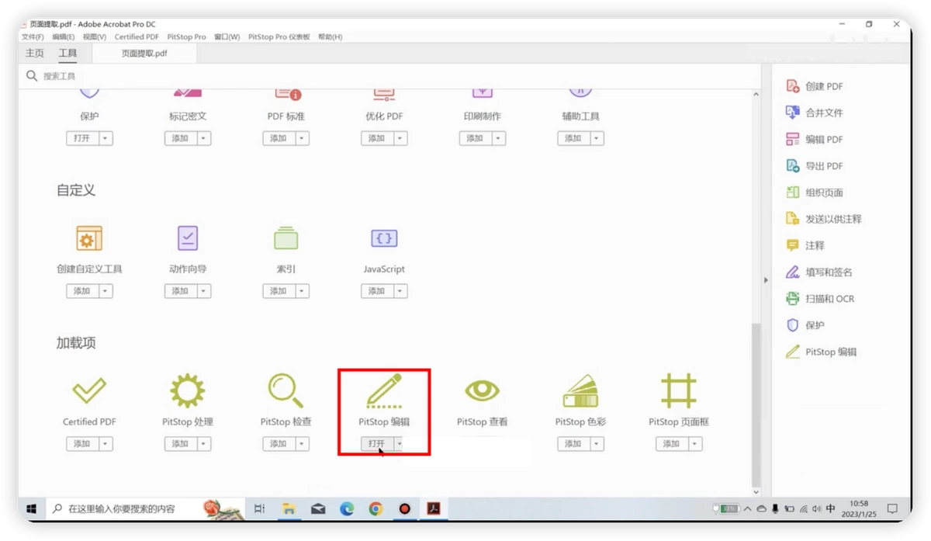The width and height of the screenshot is (931, 541).
Task: Open 注释 in the right panel
Action: [805, 245]
